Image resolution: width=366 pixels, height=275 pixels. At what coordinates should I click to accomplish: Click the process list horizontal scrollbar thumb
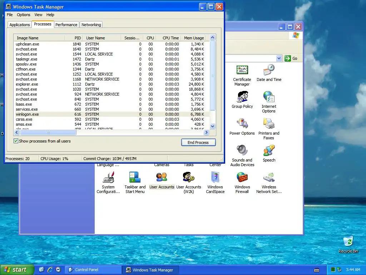[x=48, y=132]
